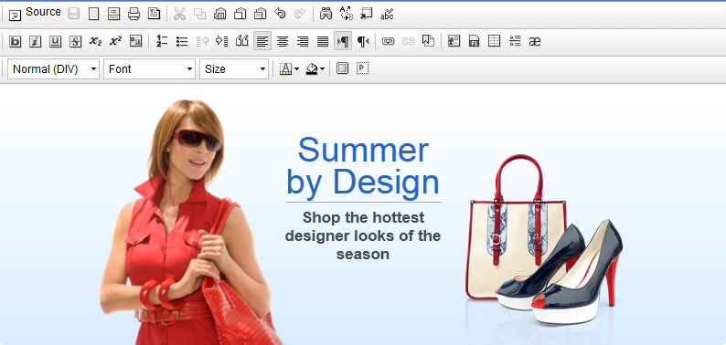Screen dimensions: 726x345
Task: Set text direction right-to-left
Action: [x=363, y=41]
